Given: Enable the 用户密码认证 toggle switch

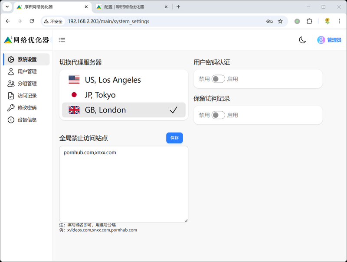Looking at the screenshot, I should click(218, 79).
